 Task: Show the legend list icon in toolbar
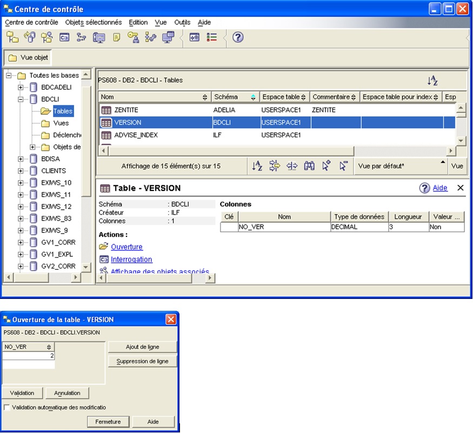[212, 37]
